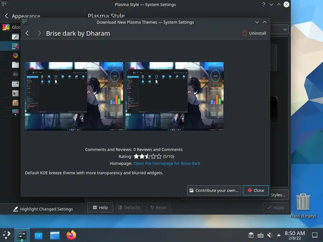Open Discover software center from taskbar

pos(38,235)
